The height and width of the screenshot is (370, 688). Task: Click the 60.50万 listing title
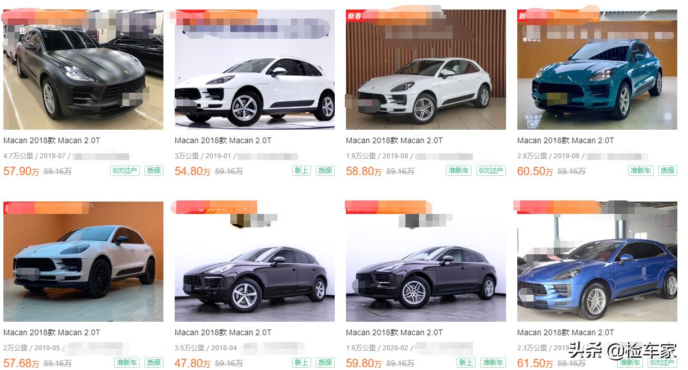point(566,140)
